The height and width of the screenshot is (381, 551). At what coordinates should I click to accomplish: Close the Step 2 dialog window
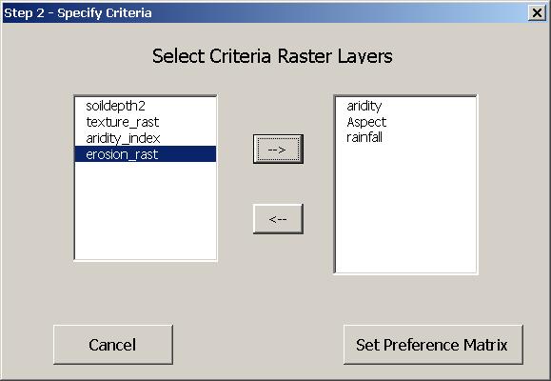[537, 13]
